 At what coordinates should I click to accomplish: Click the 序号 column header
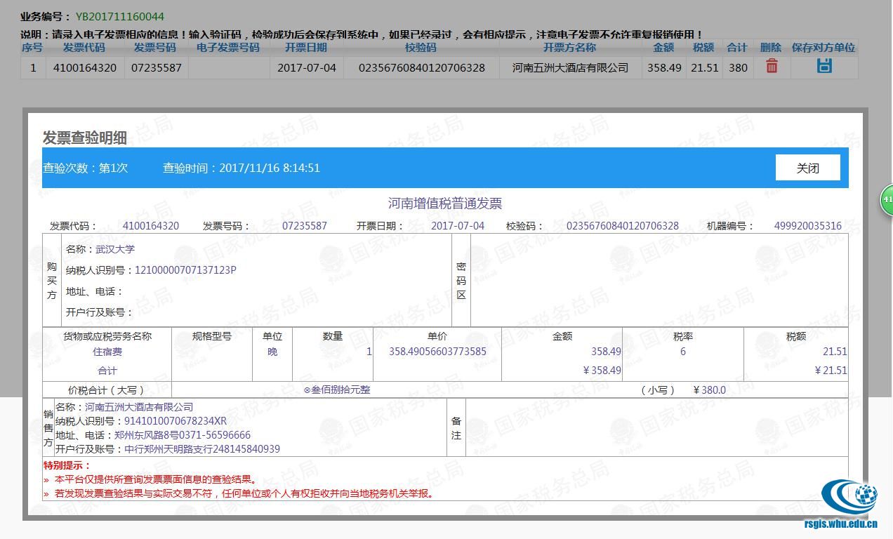point(32,48)
